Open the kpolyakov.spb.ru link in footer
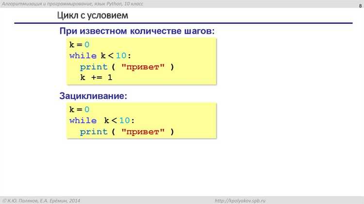The height and width of the screenshot is (204, 364). 240,201
